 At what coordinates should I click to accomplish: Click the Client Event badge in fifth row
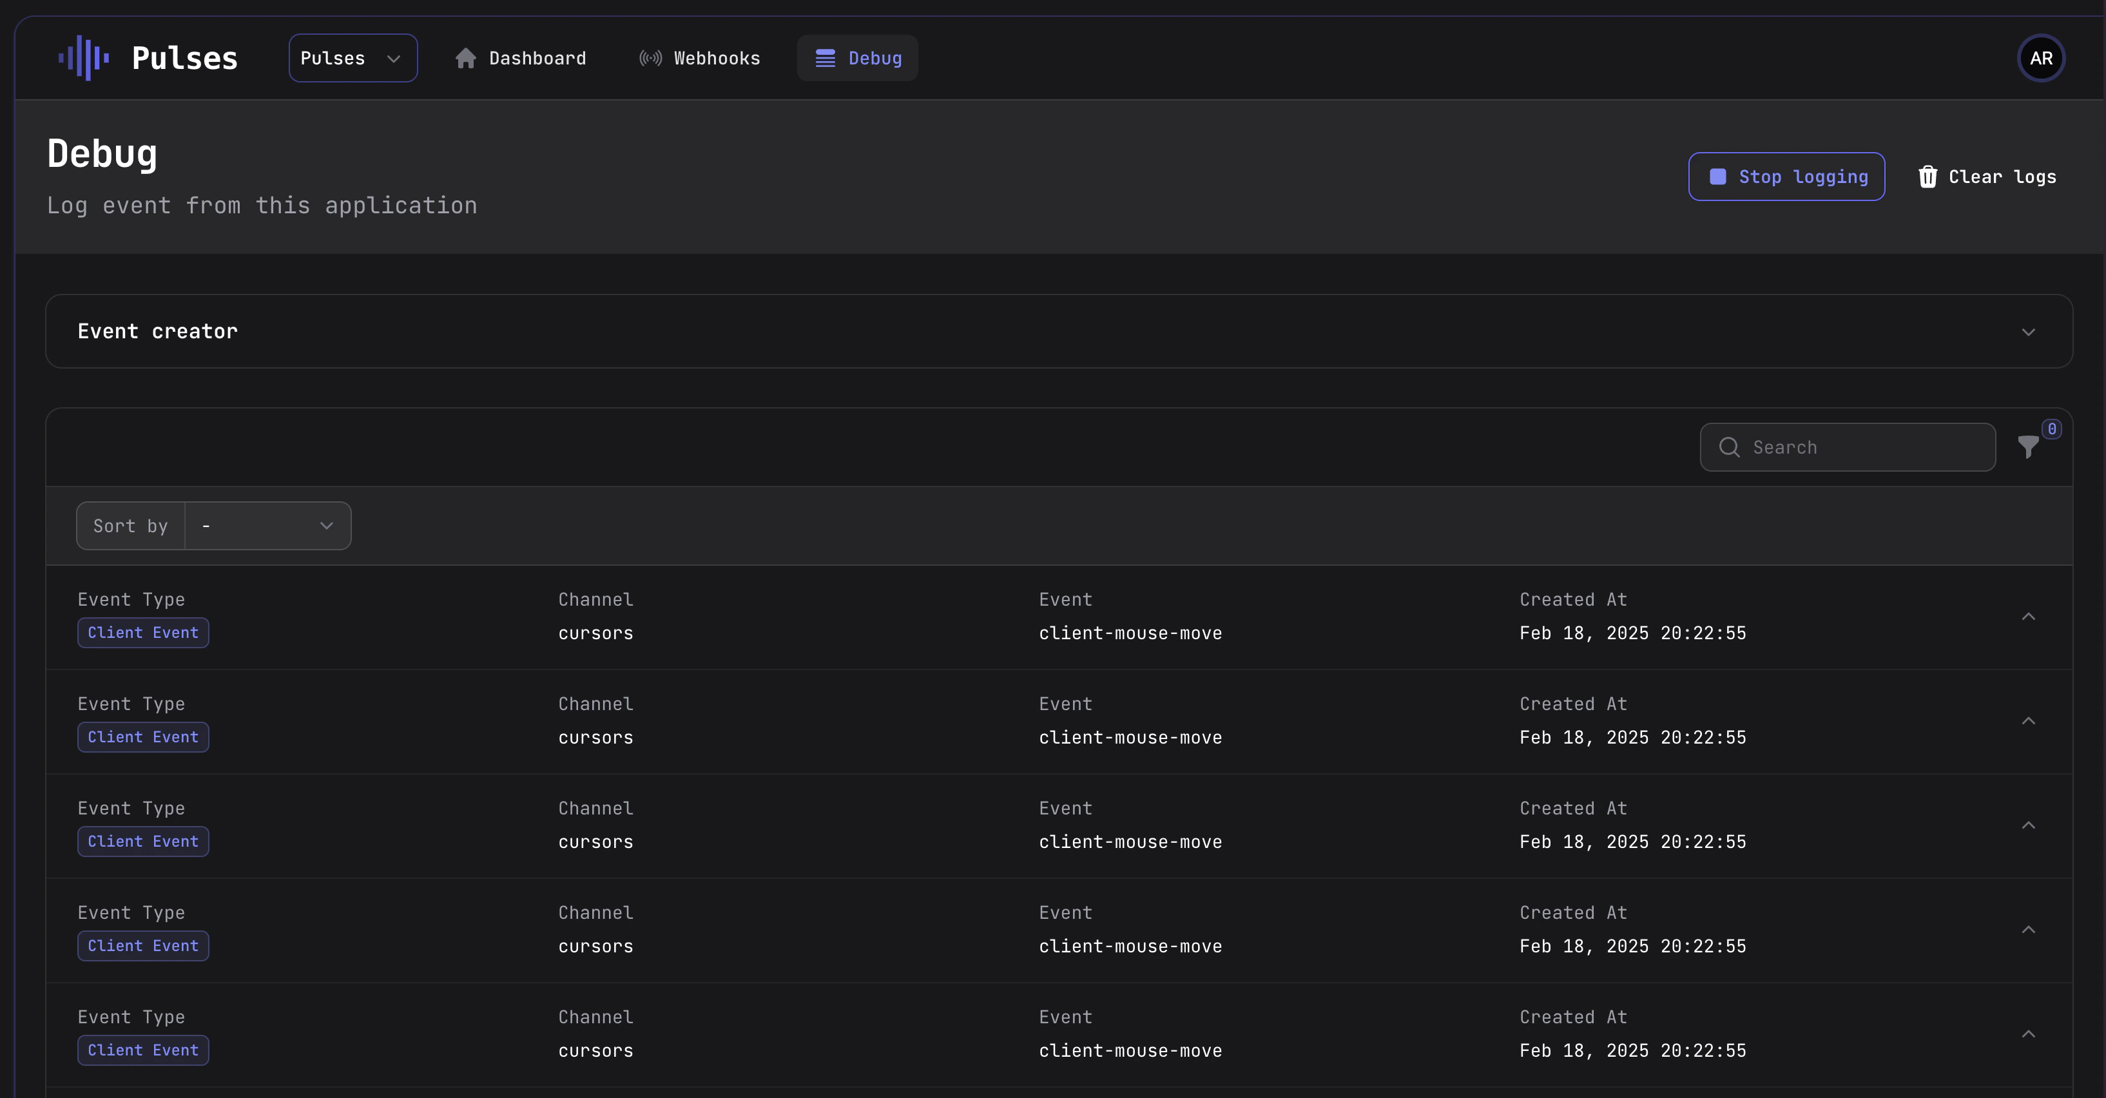(x=143, y=1050)
